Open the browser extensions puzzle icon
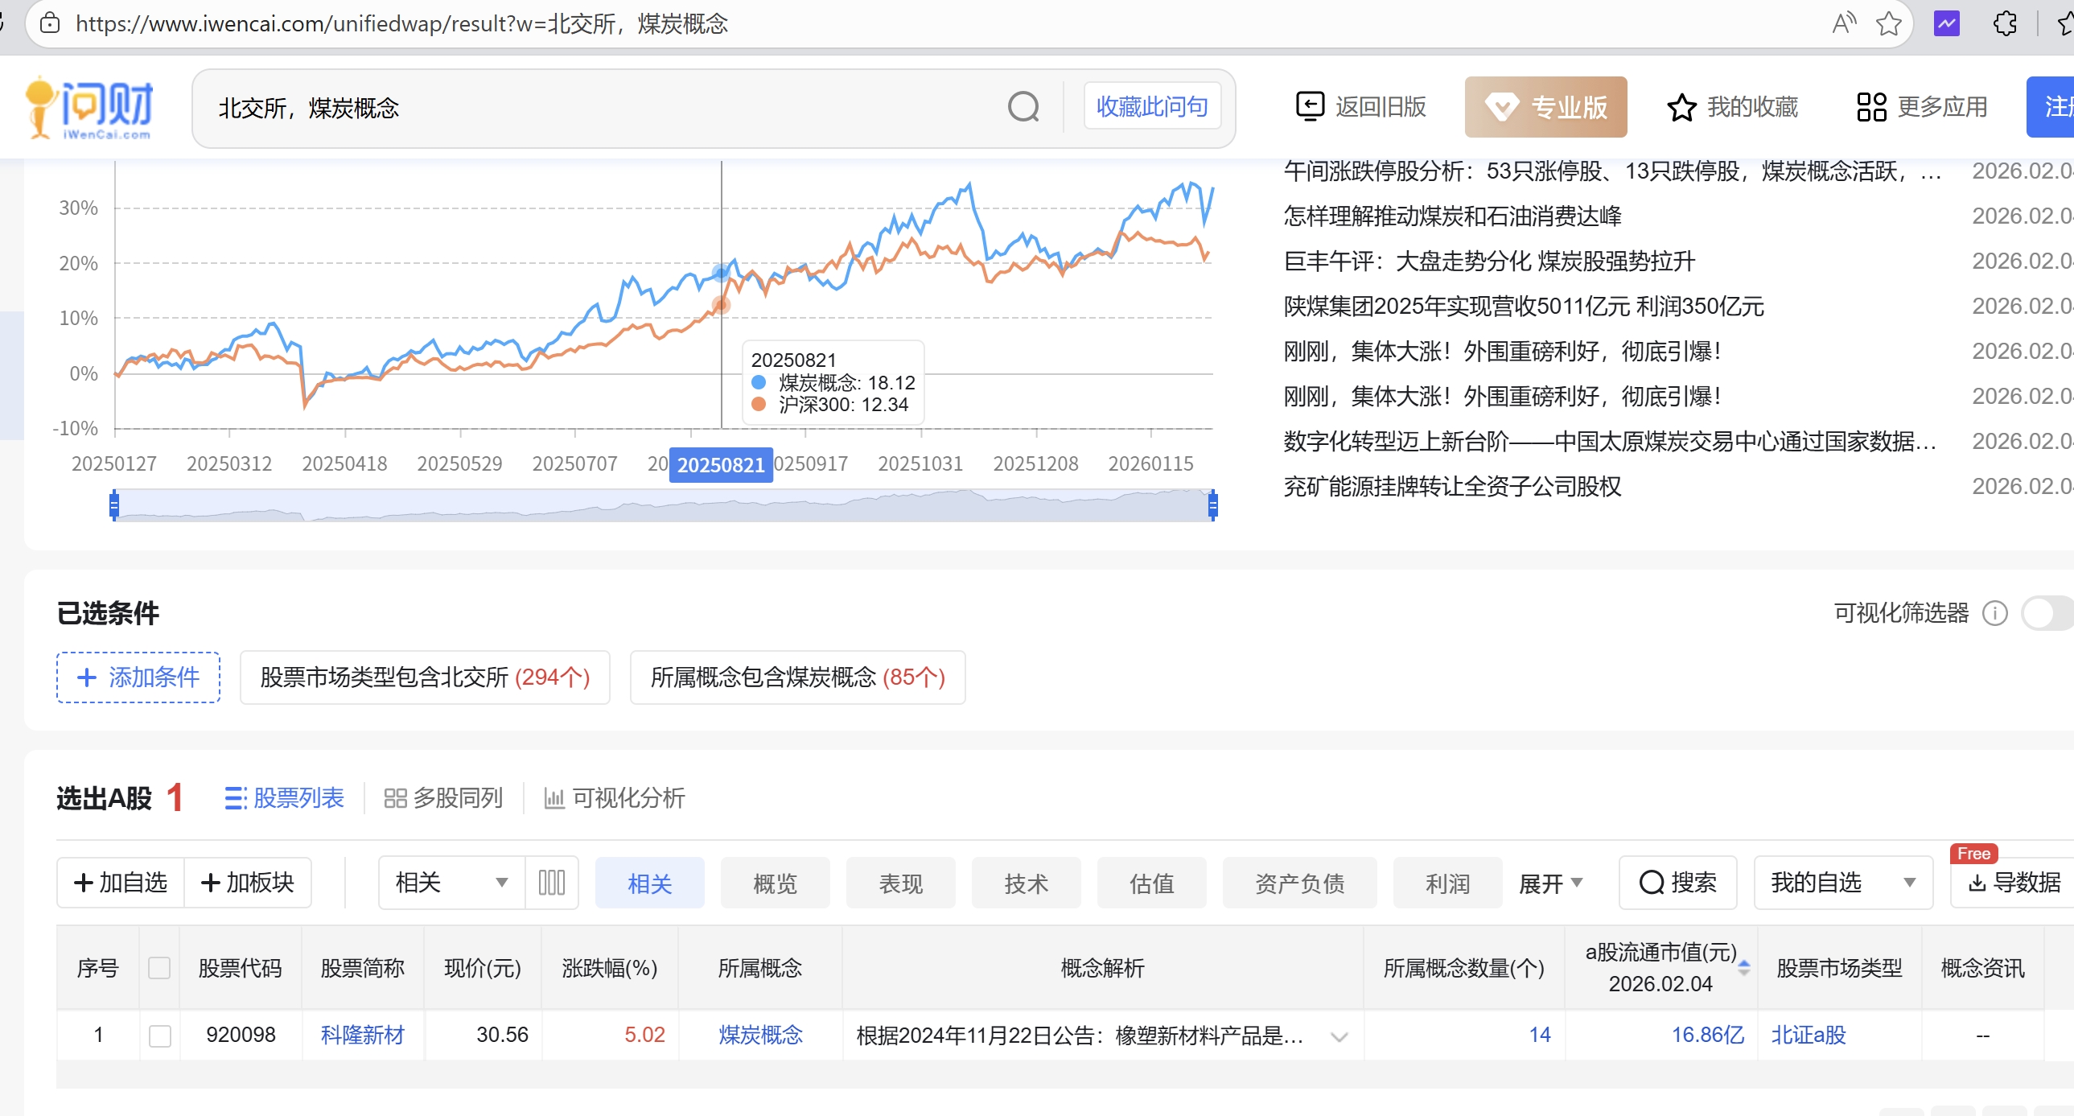 tap(2005, 23)
